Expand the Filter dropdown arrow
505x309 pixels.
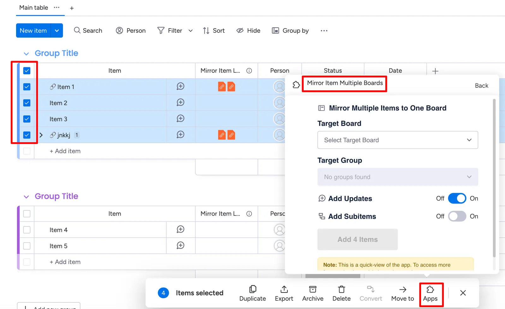point(191,31)
